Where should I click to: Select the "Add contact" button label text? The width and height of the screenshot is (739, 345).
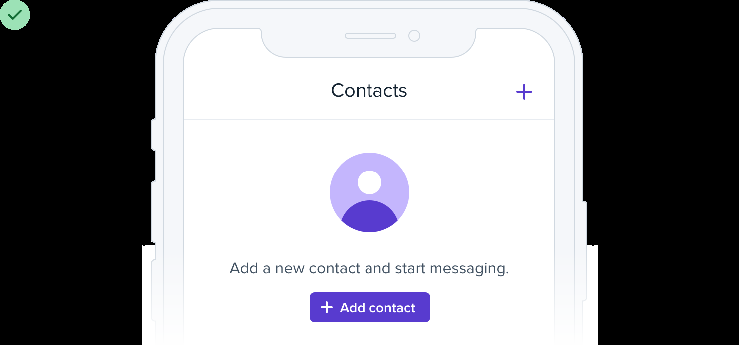377,308
